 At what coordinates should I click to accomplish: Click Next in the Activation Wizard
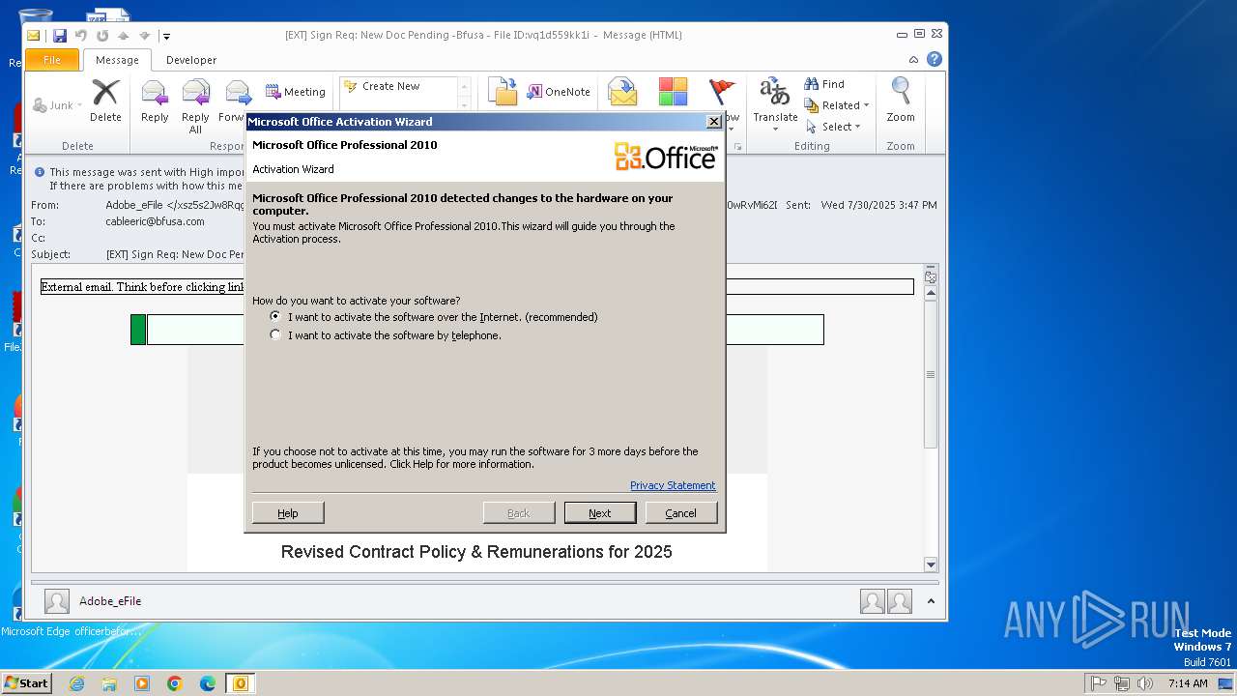[600, 513]
